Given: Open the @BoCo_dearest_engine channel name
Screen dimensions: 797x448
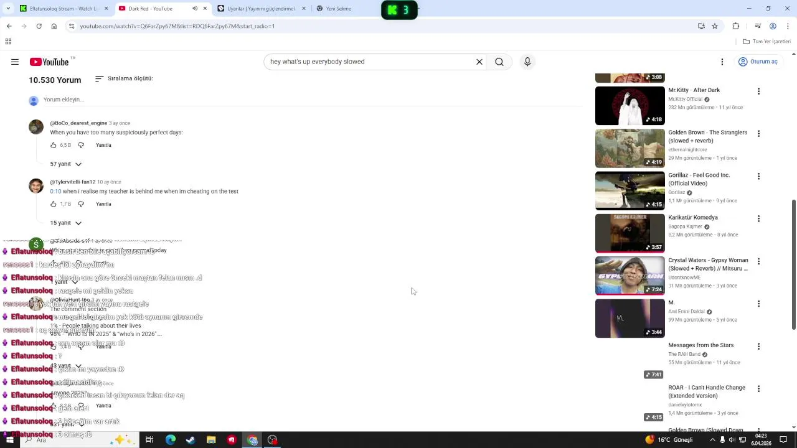Looking at the screenshot, I should (x=78, y=123).
